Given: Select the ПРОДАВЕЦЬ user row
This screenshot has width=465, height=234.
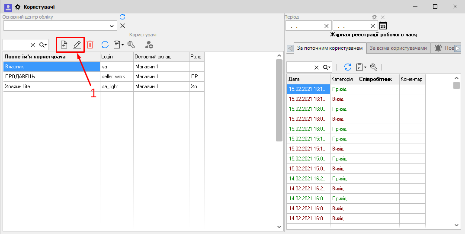Looking at the screenshot, I should (51, 77).
